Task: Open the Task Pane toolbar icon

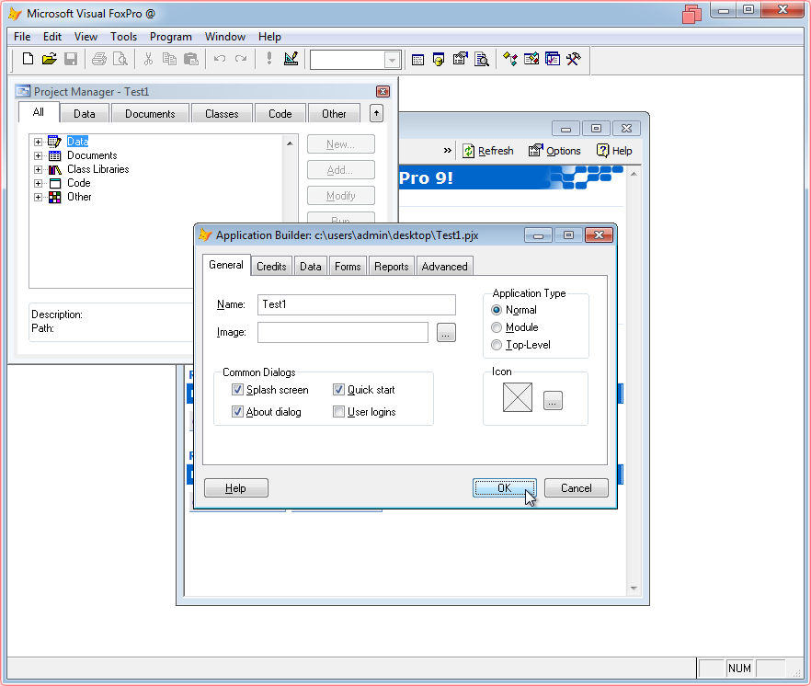Action: (x=553, y=59)
